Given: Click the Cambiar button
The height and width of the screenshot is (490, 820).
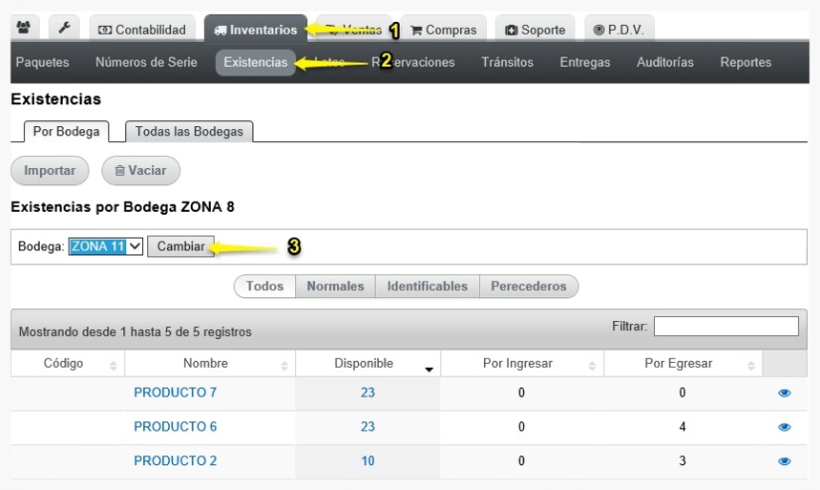Looking at the screenshot, I should tap(181, 246).
